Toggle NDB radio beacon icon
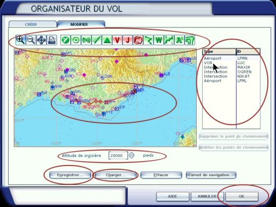Screen dimensions: 276x207 86,40
